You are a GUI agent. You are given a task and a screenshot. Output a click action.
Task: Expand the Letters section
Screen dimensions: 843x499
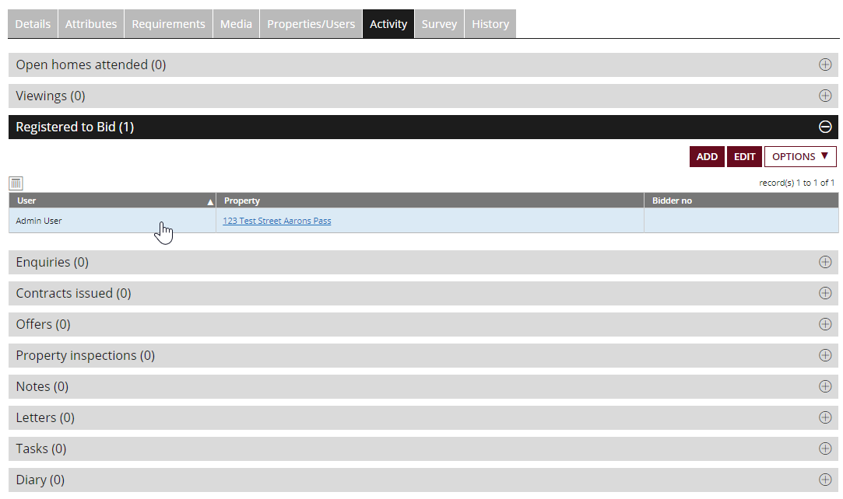[825, 417]
